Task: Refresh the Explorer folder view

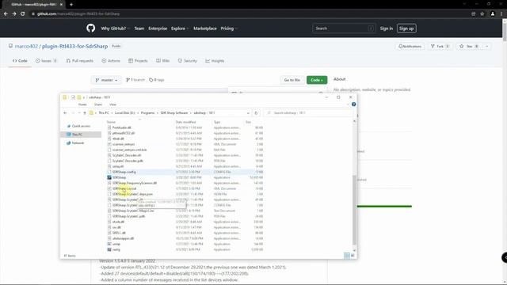Action: coord(256,112)
